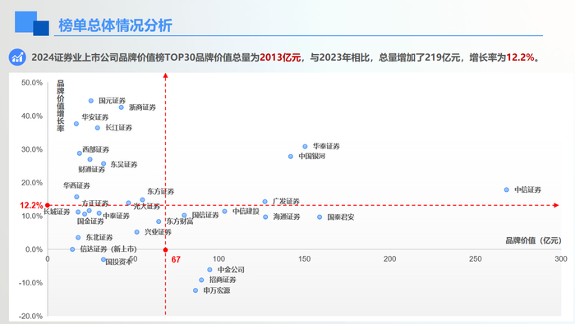Select the slide title 榜单总体情况分析
Image resolution: width=575 pixels, height=324 pixels.
(115, 25)
